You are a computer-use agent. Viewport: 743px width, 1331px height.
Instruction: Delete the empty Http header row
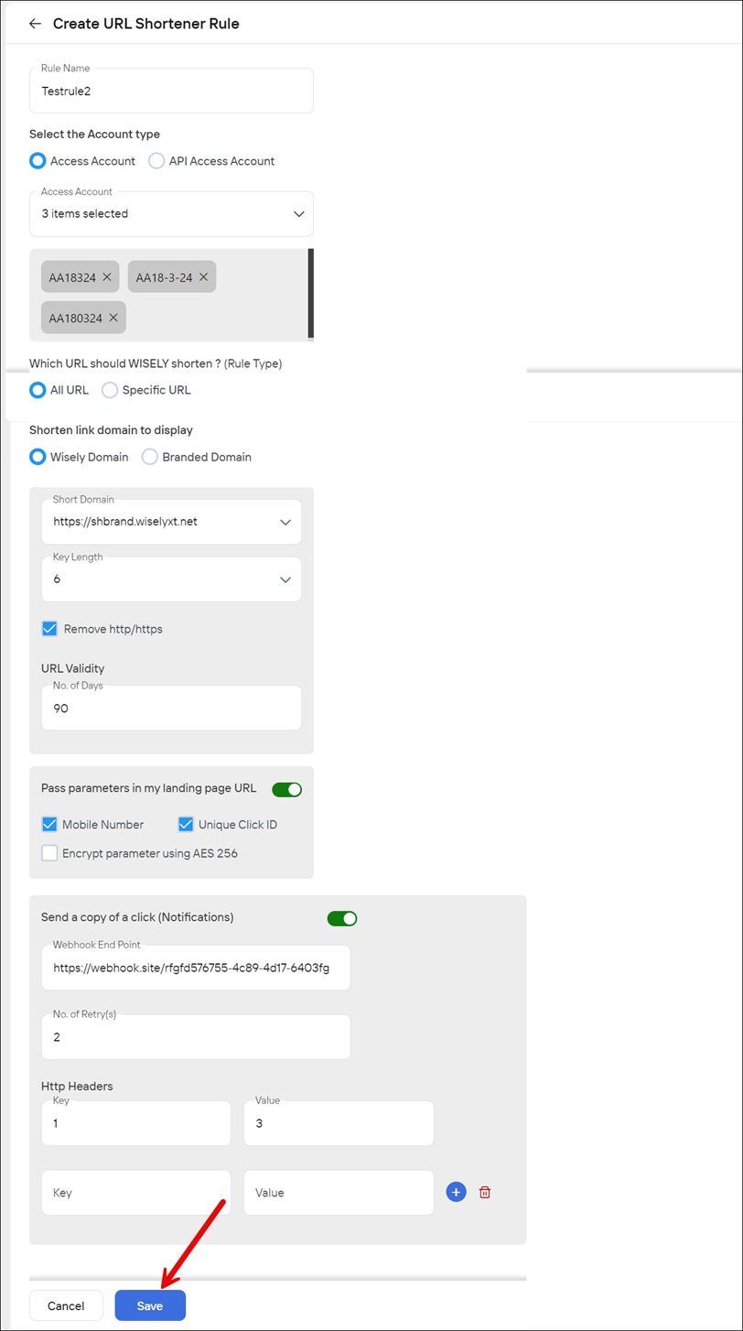tap(485, 1192)
